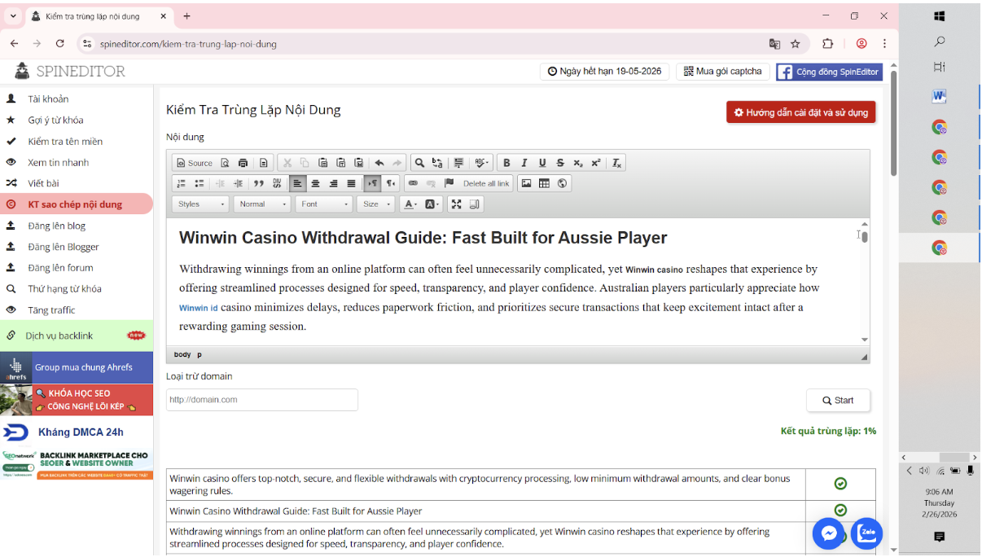Screen dimensions: 982x557
Task: Toggle Bold formatting
Action: [x=506, y=163]
